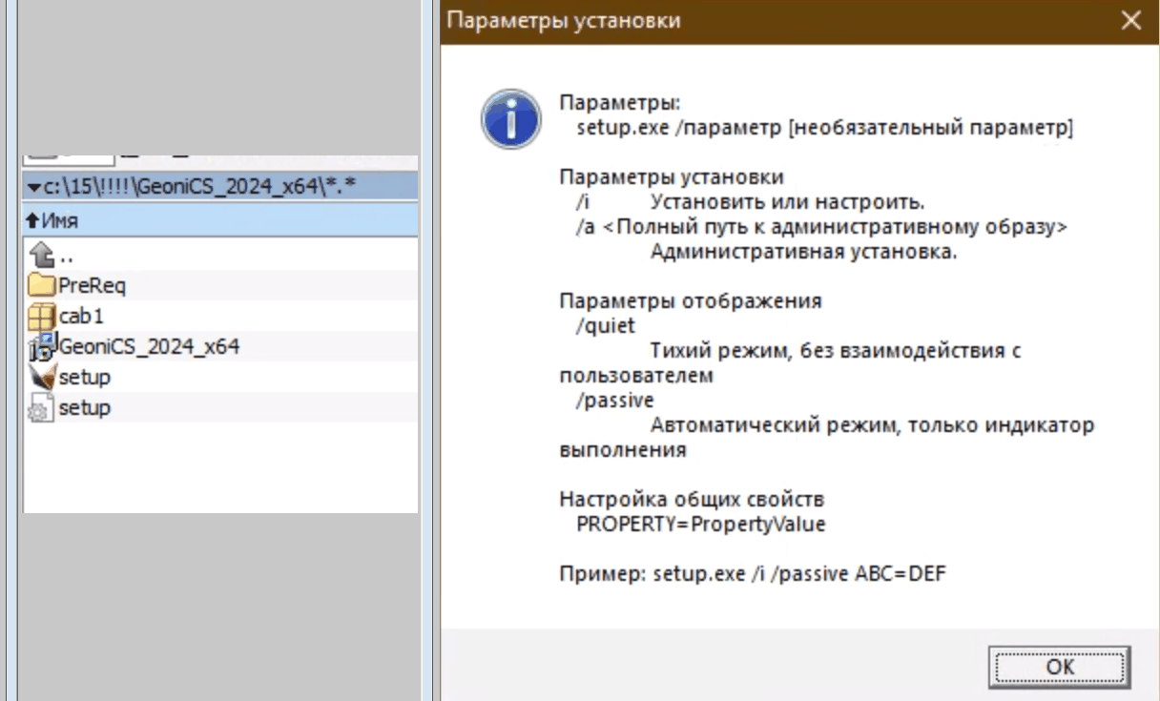Screen dimensions: 1160x701
Task: Open the directory path dropdown arrow
Action: [x=33, y=187]
